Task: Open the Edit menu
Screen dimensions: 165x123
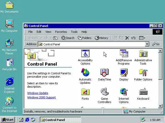Action: [39, 32]
